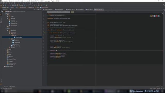The width and height of the screenshot is (165, 93).
Task: Click the Synchronize toolbar icon
Action: click(5, 5)
